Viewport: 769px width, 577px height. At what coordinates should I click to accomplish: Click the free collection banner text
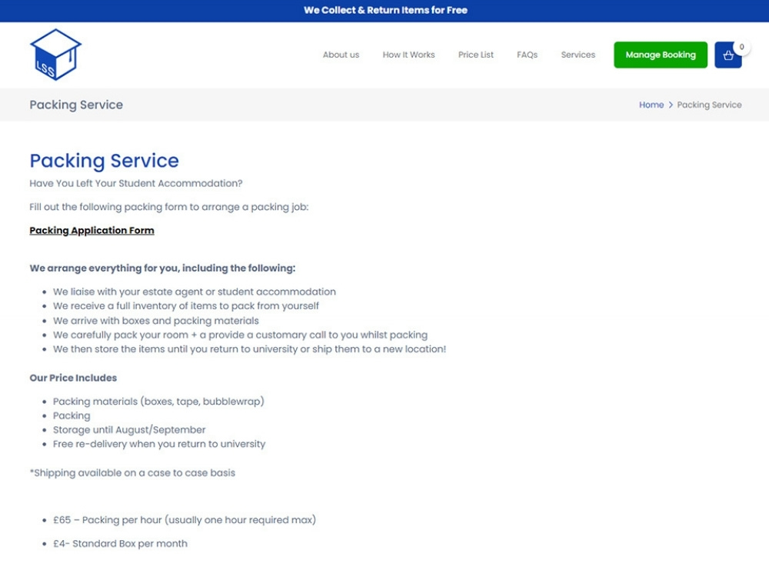point(385,10)
